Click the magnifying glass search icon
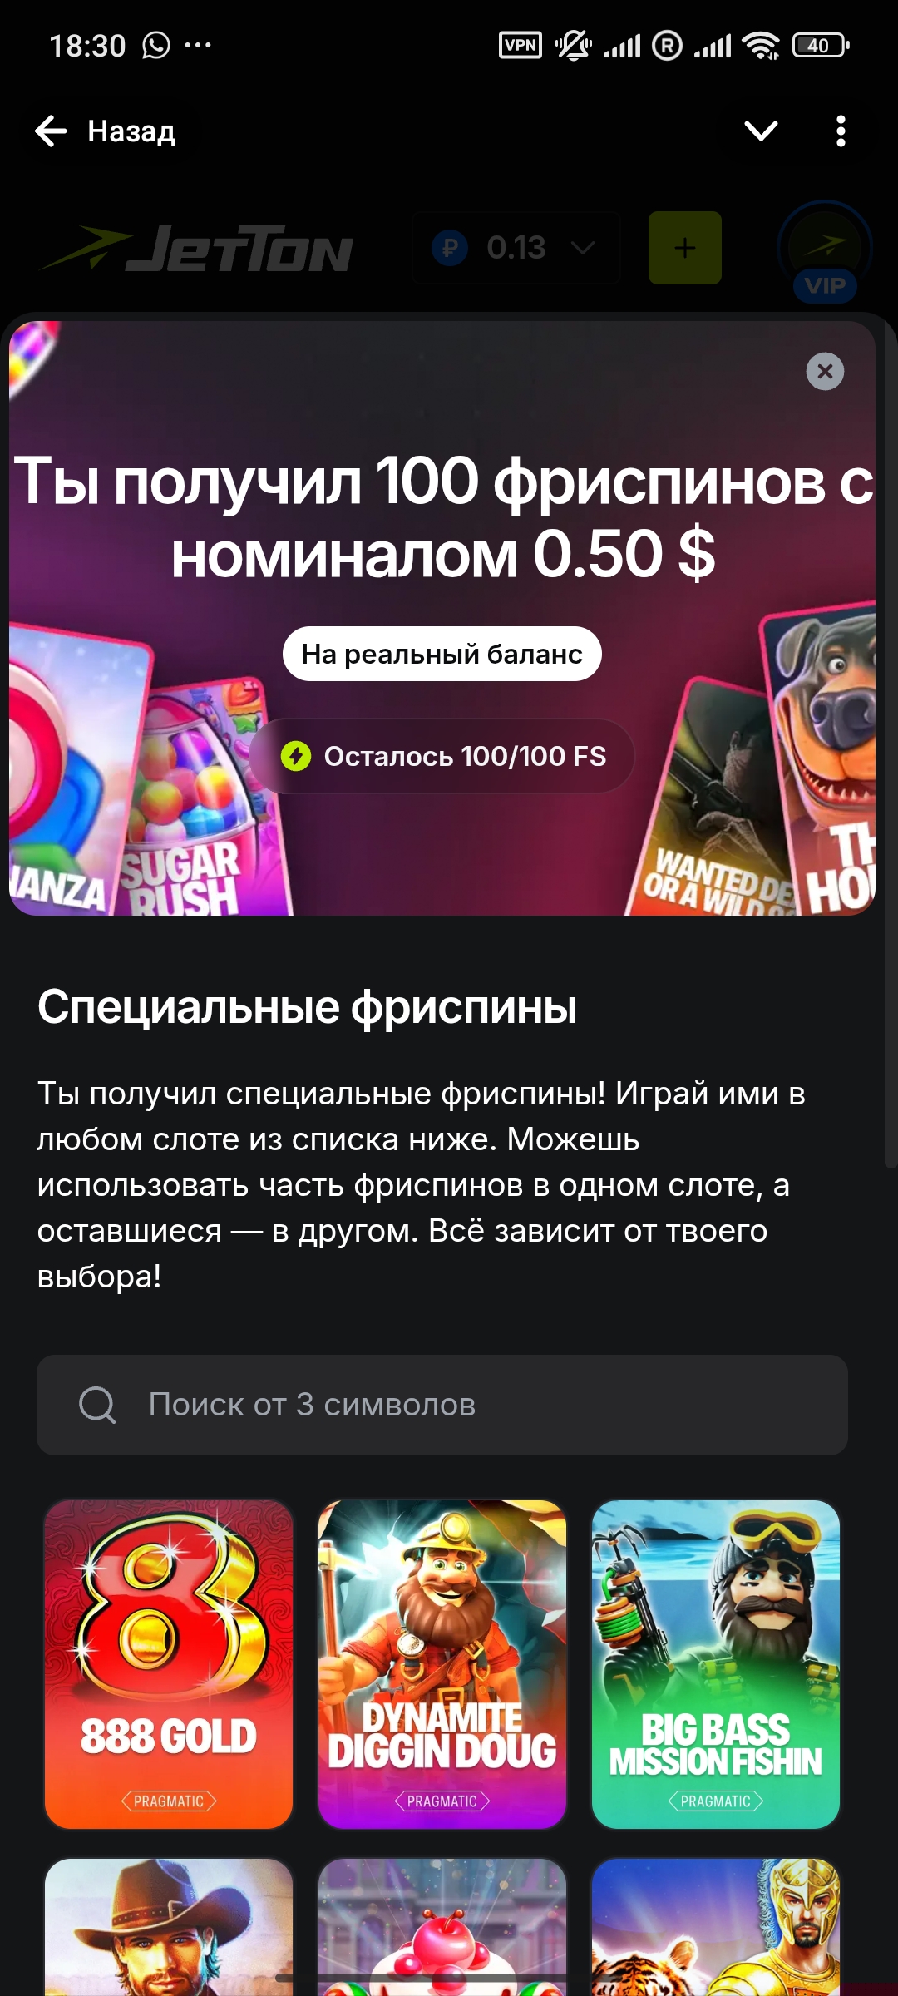898x1996 pixels. (x=97, y=1405)
